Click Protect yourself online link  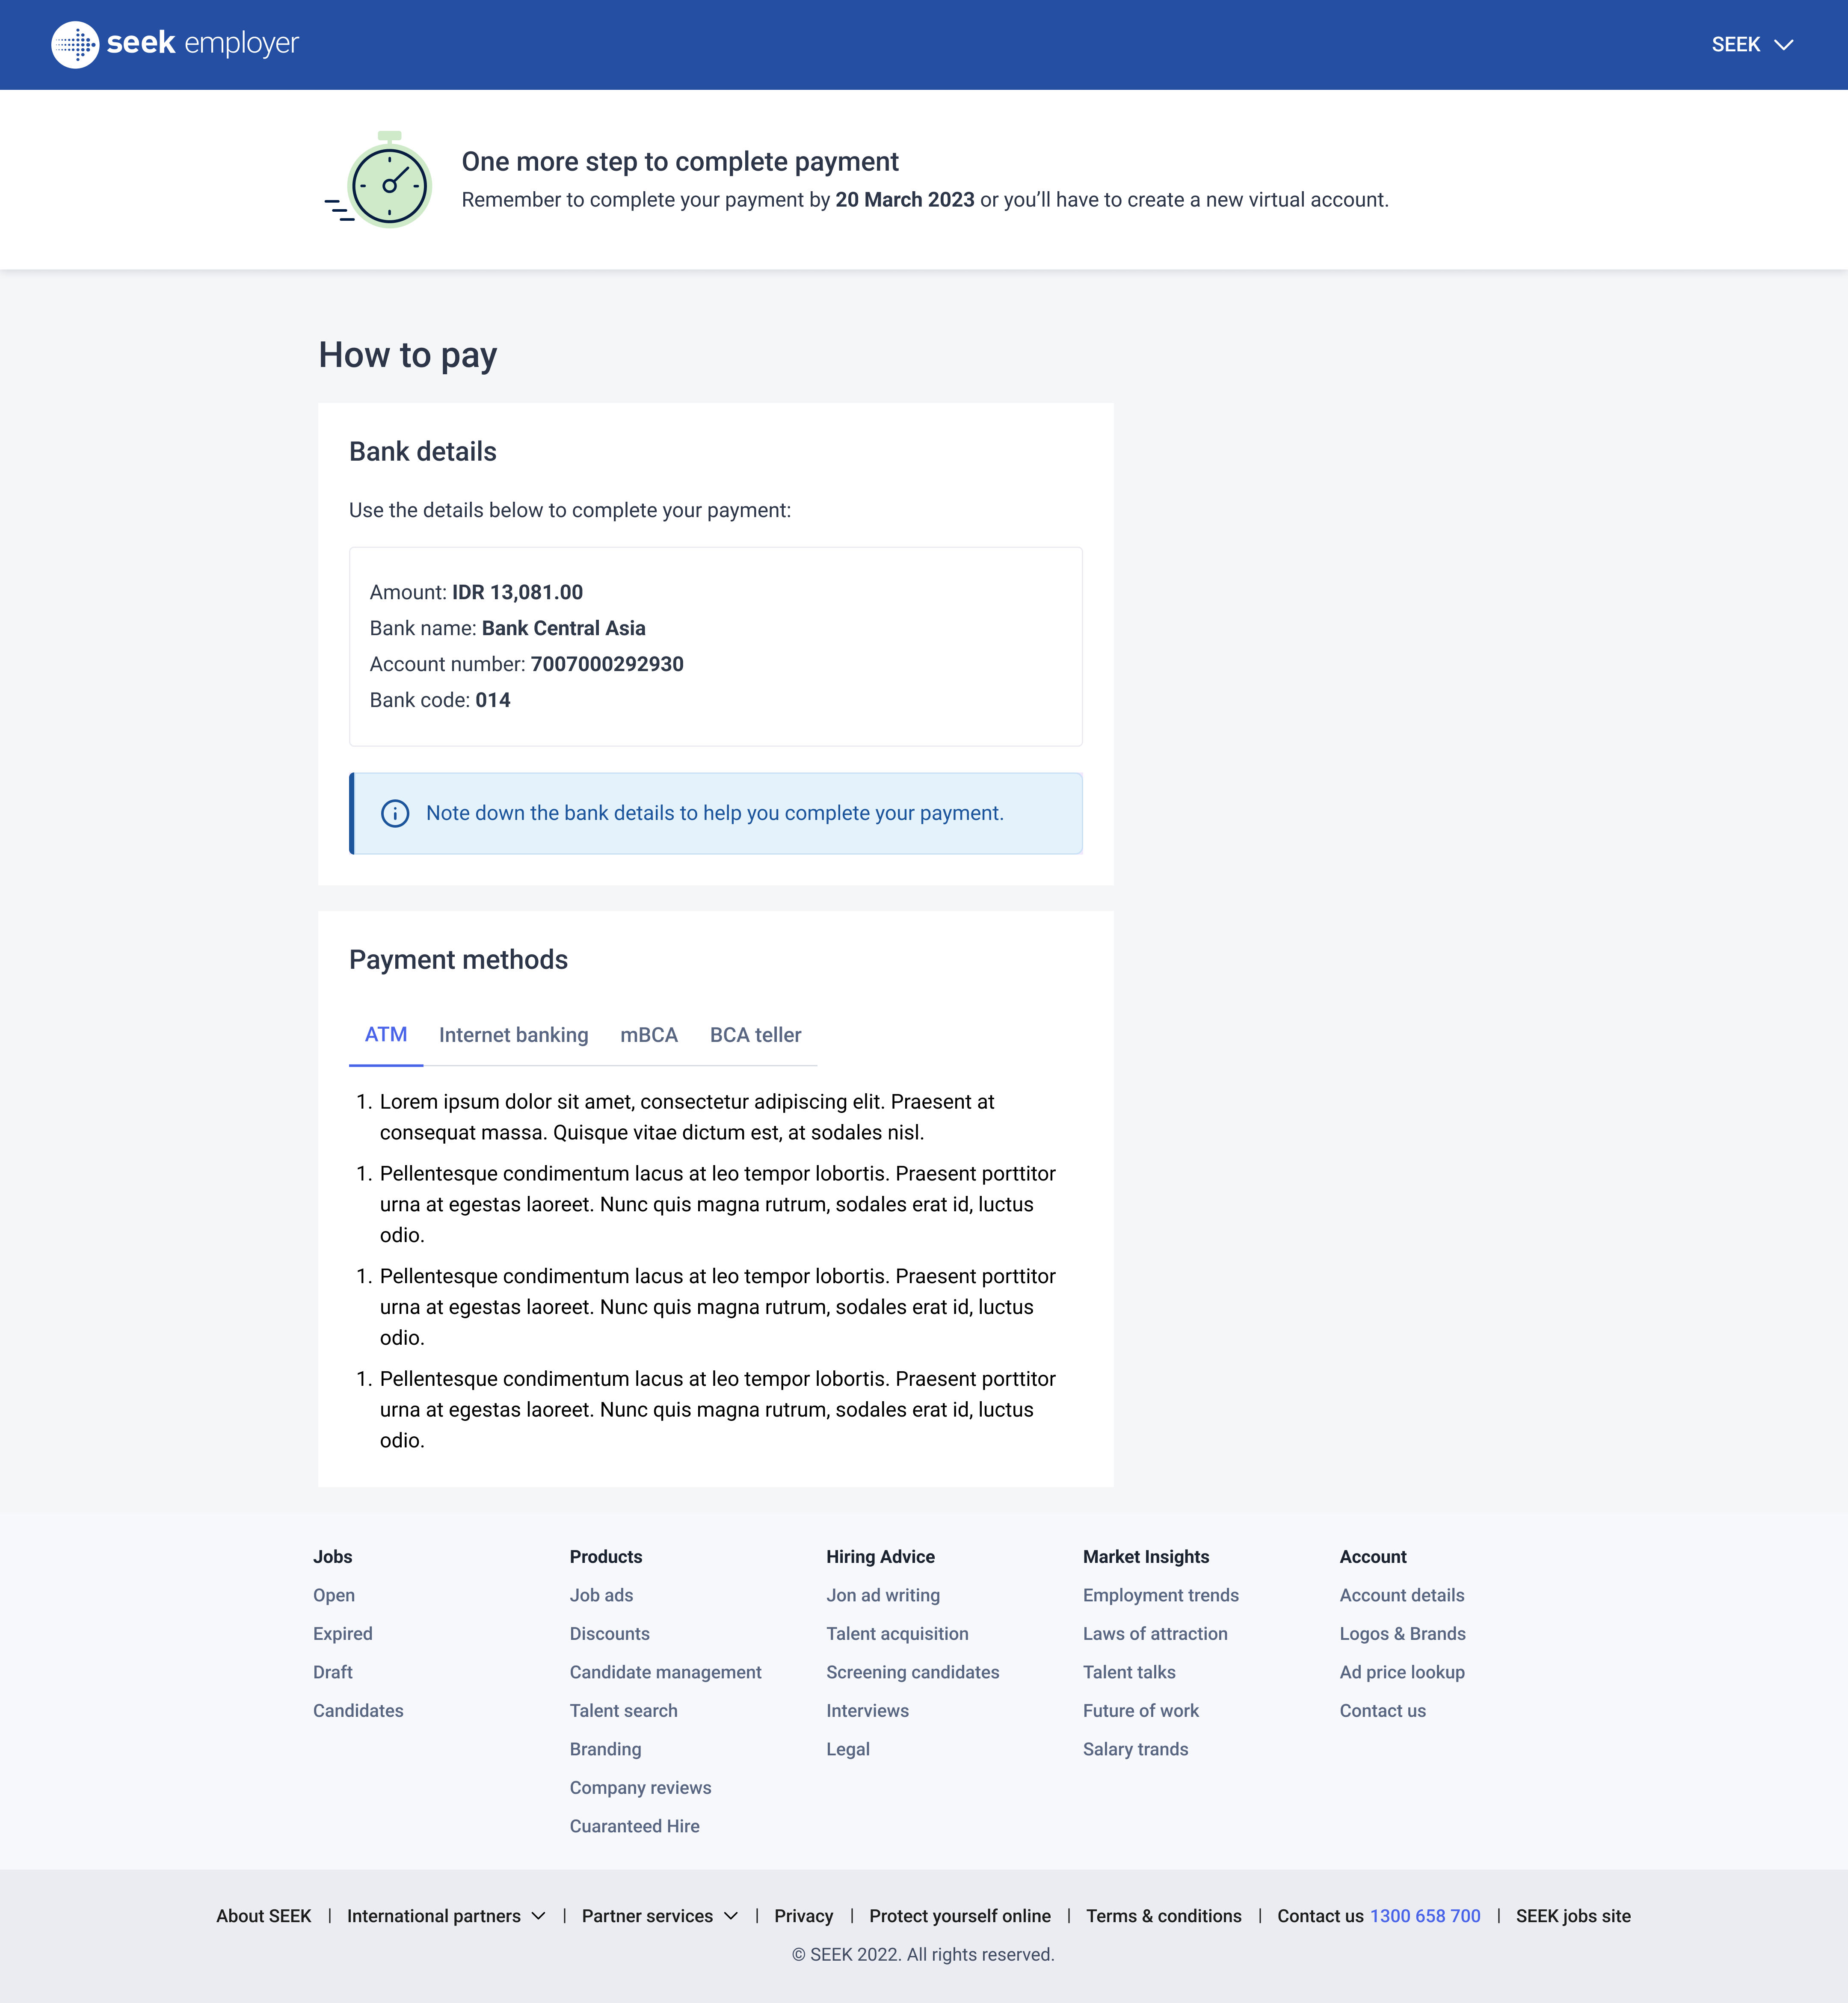pos(959,1916)
